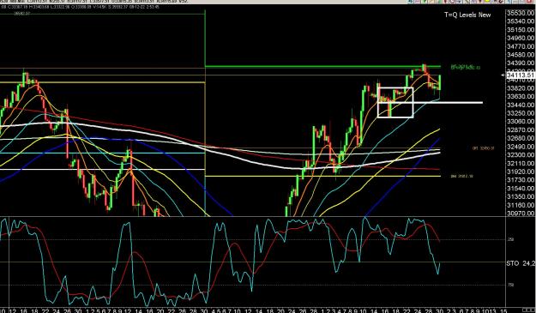Click the 32870.00 price axis label
This screenshot has height=313, width=536.
(521, 129)
